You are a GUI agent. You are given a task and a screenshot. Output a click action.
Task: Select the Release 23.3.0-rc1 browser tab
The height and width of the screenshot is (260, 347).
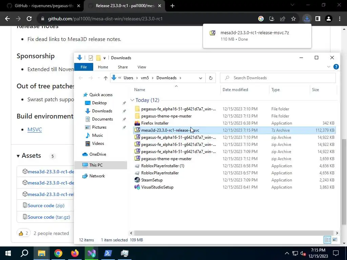click(x=125, y=6)
